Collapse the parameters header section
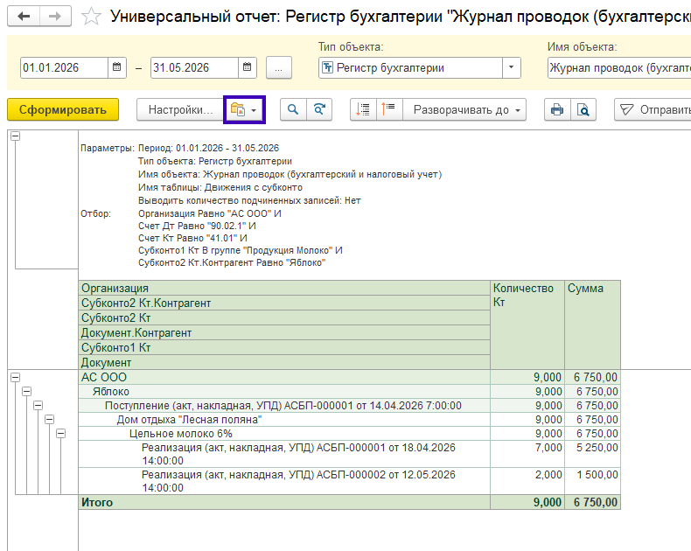 [x=16, y=136]
